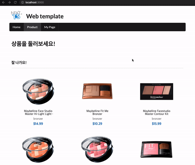Screen dimensions: 195x165
Task: Open the Home menu item
Action: coord(17,27)
